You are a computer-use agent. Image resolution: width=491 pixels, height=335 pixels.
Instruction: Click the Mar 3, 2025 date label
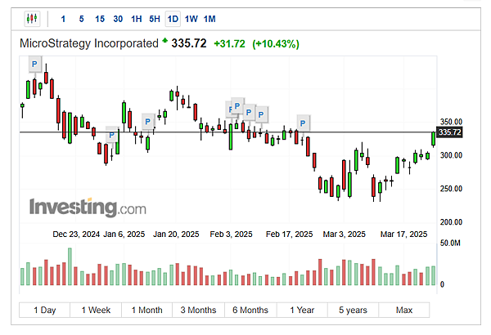[x=345, y=234]
